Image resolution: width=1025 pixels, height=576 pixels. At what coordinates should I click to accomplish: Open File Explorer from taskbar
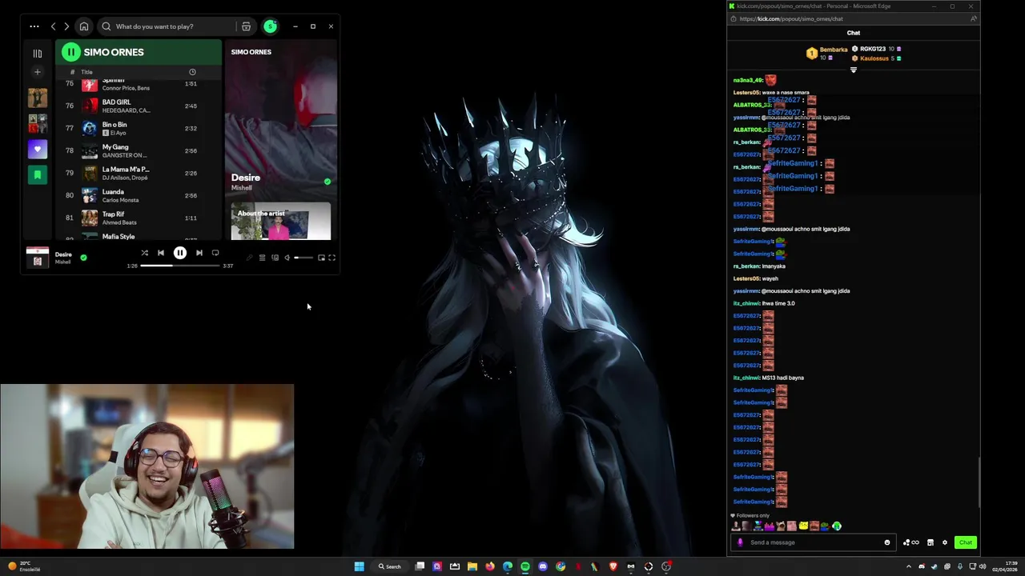tap(472, 566)
